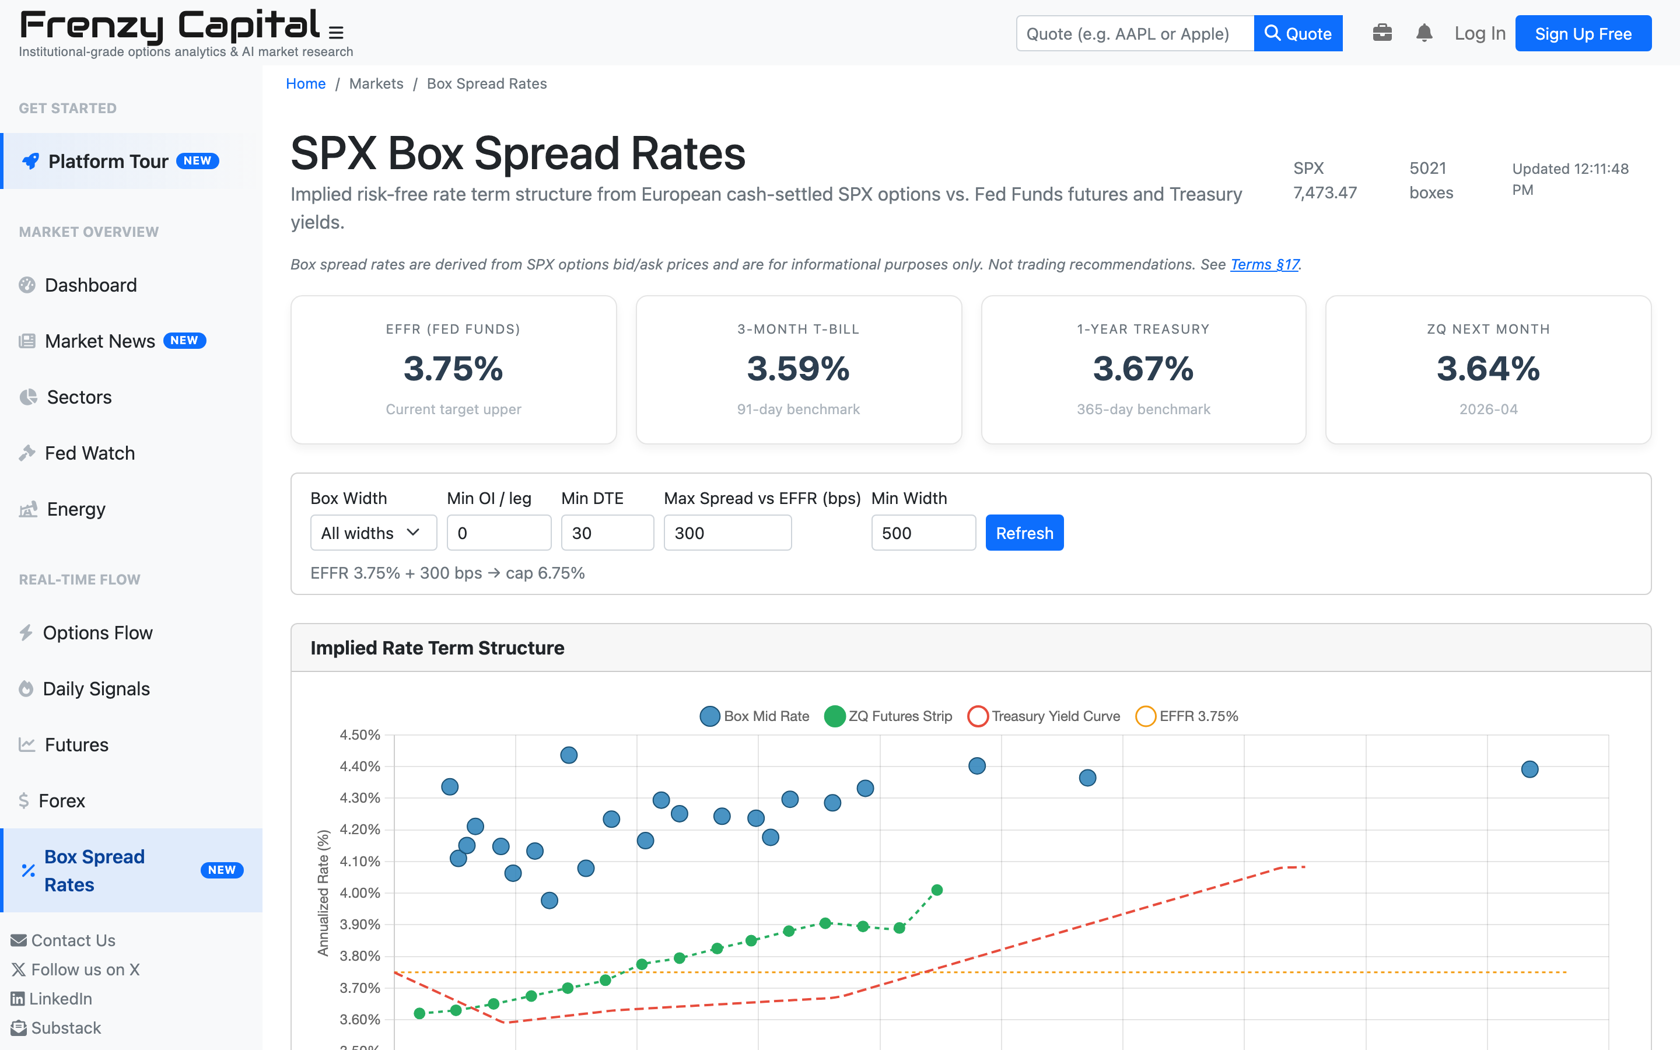Open the notifications bell
1680x1050 pixels.
click(x=1424, y=33)
